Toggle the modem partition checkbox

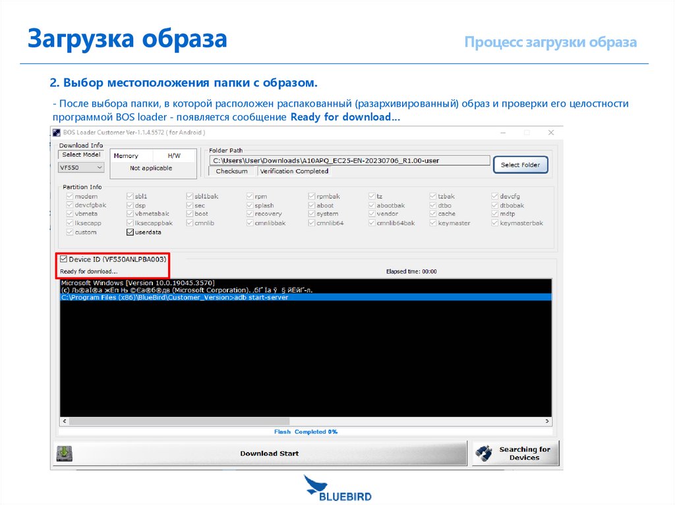click(x=70, y=196)
